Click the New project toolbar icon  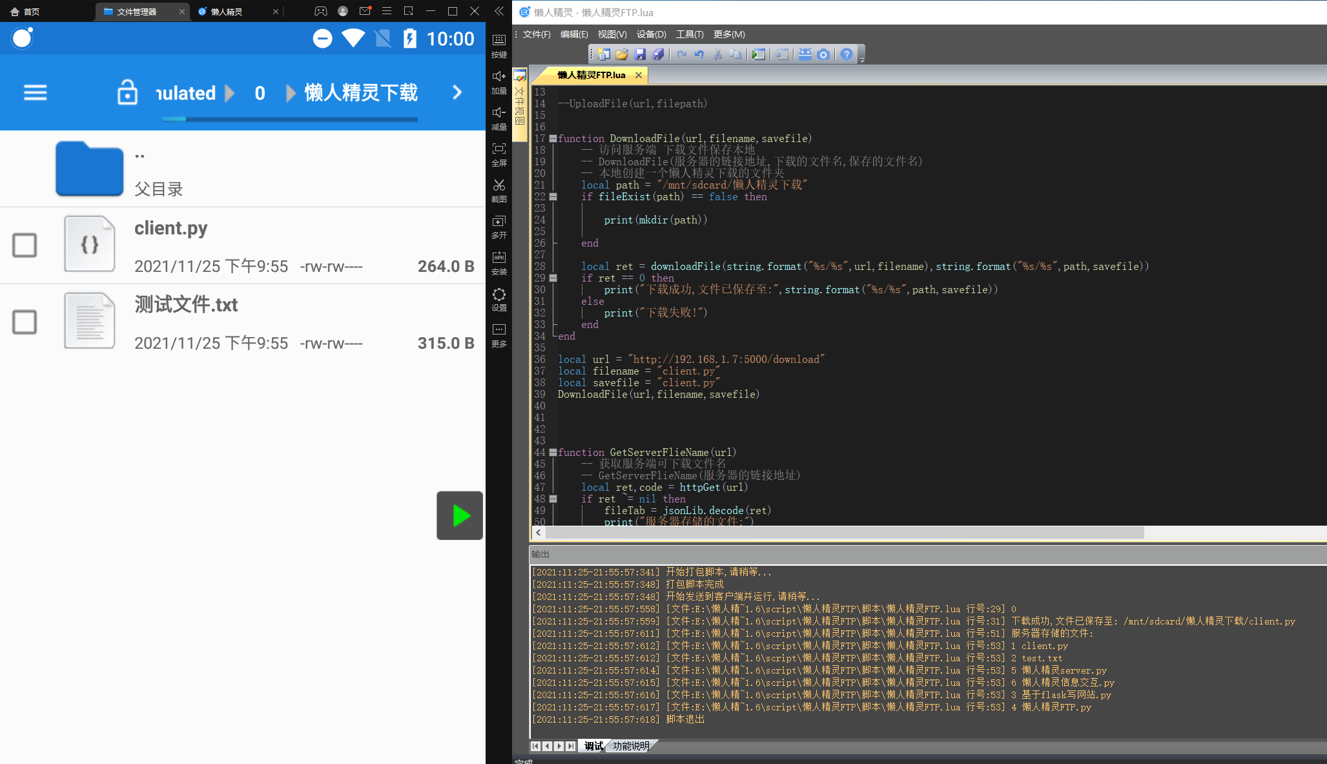[604, 55]
